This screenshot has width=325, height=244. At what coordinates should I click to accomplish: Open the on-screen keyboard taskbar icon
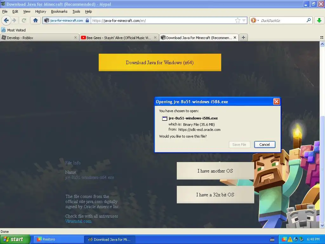pos(272,240)
